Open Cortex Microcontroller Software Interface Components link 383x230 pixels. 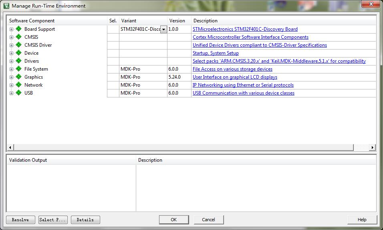(250, 37)
